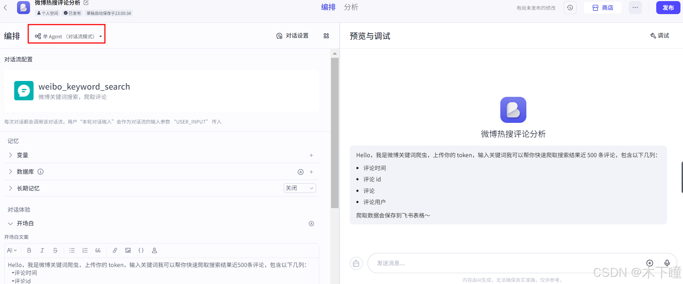This screenshot has width=683, height=284.
Task: Add attachment with circled plus icon
Action: click(x=650, y=263)
